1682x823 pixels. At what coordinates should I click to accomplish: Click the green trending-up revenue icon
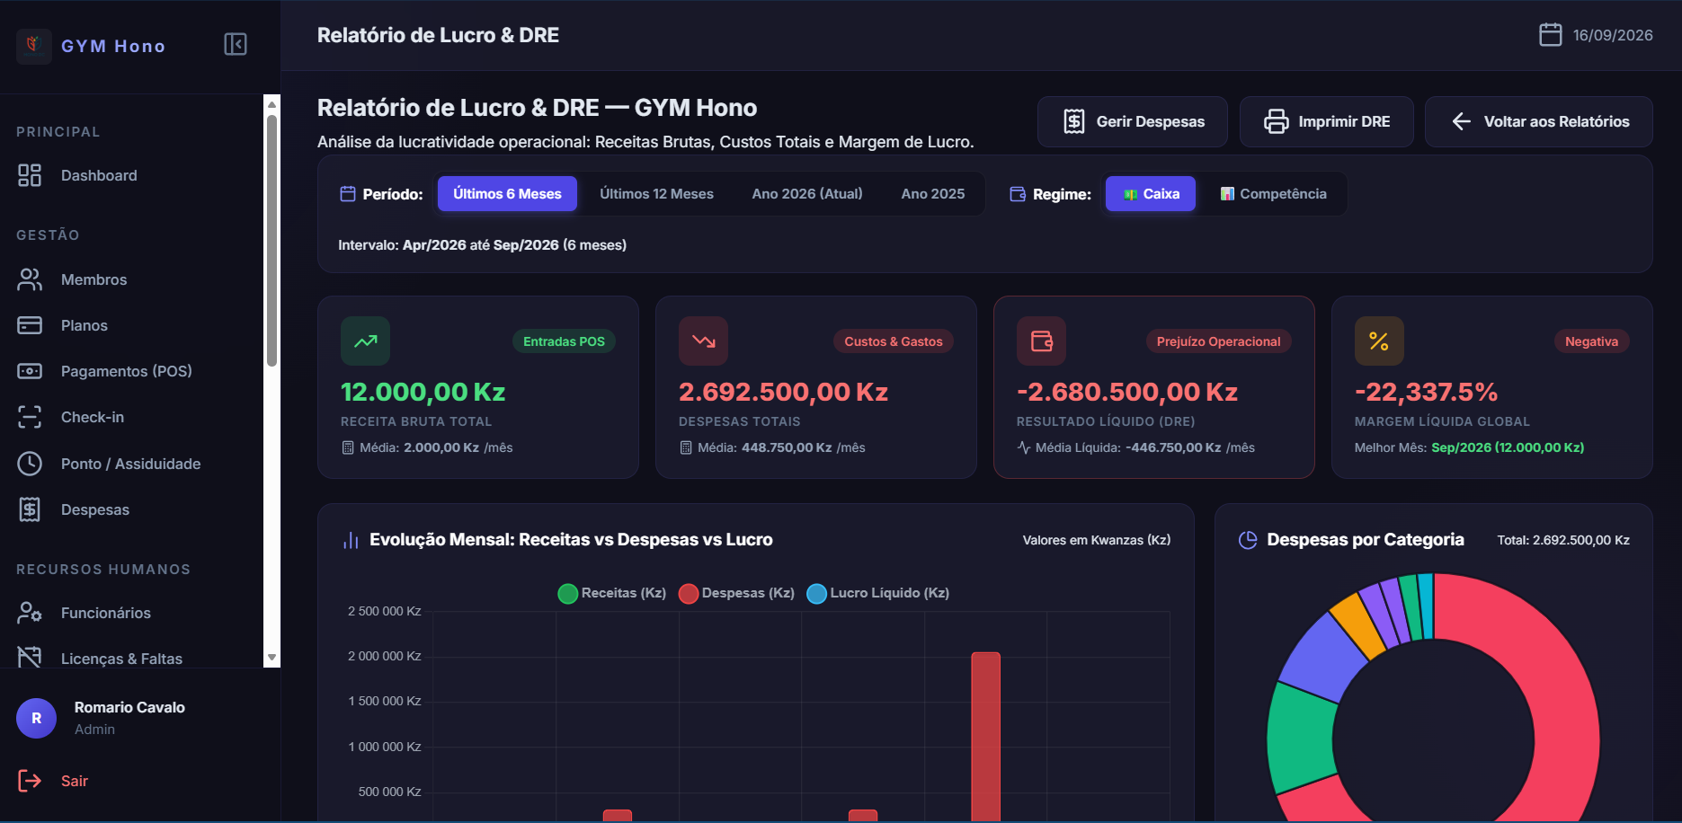click(365, 341)
